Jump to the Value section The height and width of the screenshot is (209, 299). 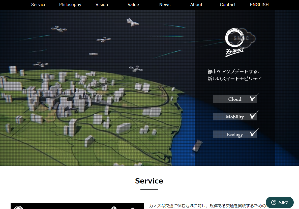pyautogui.click(x=133, y=5)
